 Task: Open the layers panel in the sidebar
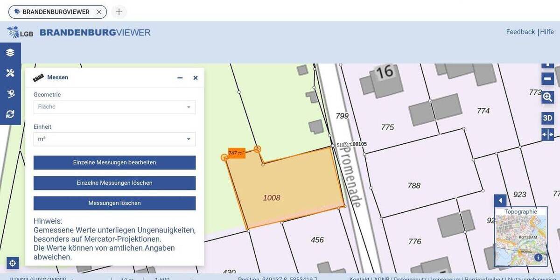click(x=10, y=52)
